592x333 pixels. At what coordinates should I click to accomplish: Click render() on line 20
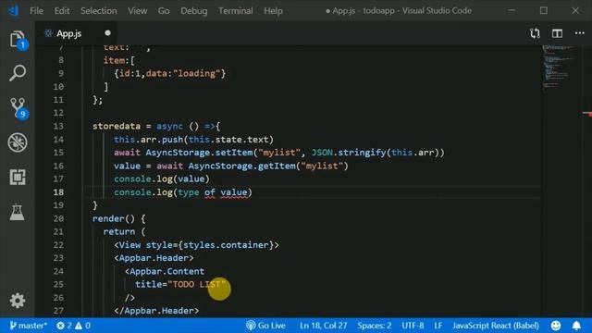point(113,218)
